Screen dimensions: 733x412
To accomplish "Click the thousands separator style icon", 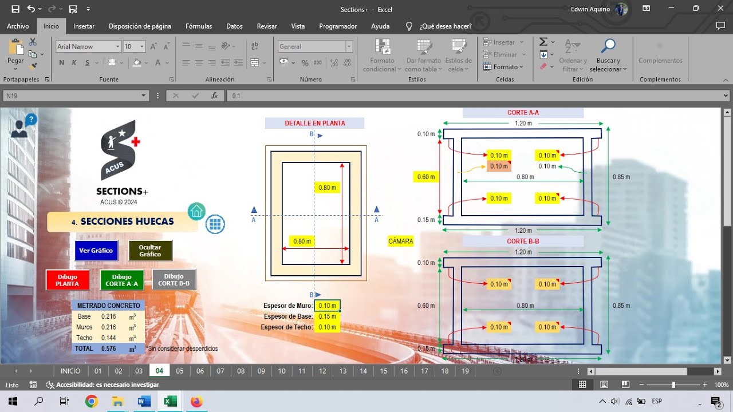I will (317, 63).
